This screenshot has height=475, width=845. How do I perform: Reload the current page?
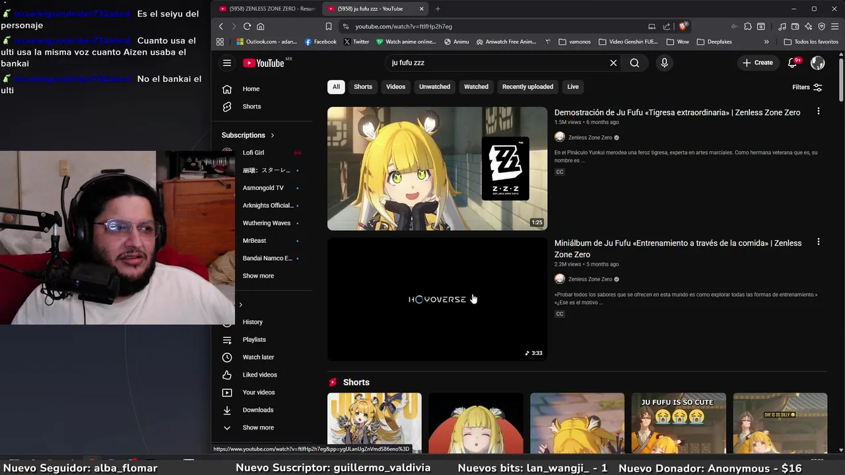[x=247, y=26]
